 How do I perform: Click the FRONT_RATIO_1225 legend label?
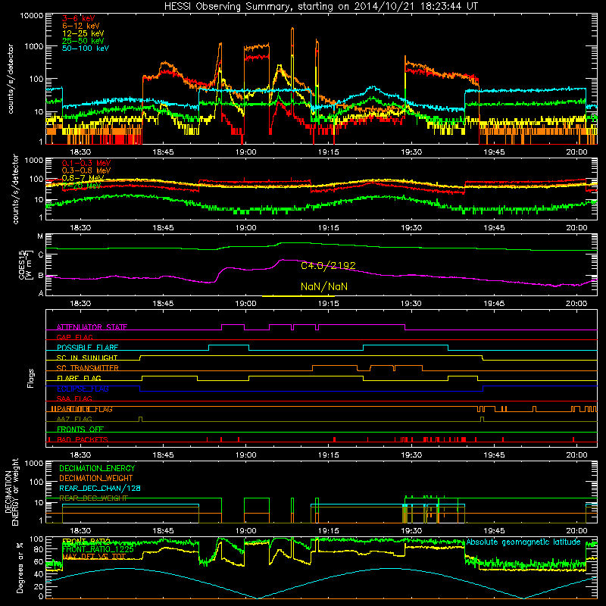point(98,549)
